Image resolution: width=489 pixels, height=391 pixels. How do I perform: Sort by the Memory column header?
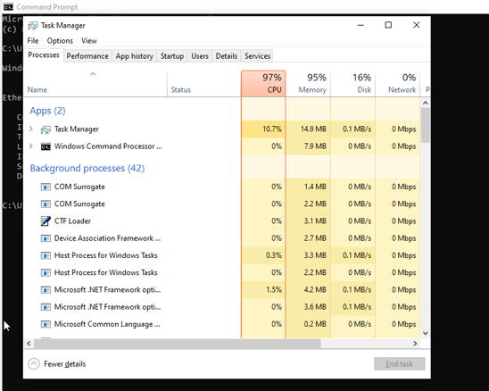pos(308,84)
